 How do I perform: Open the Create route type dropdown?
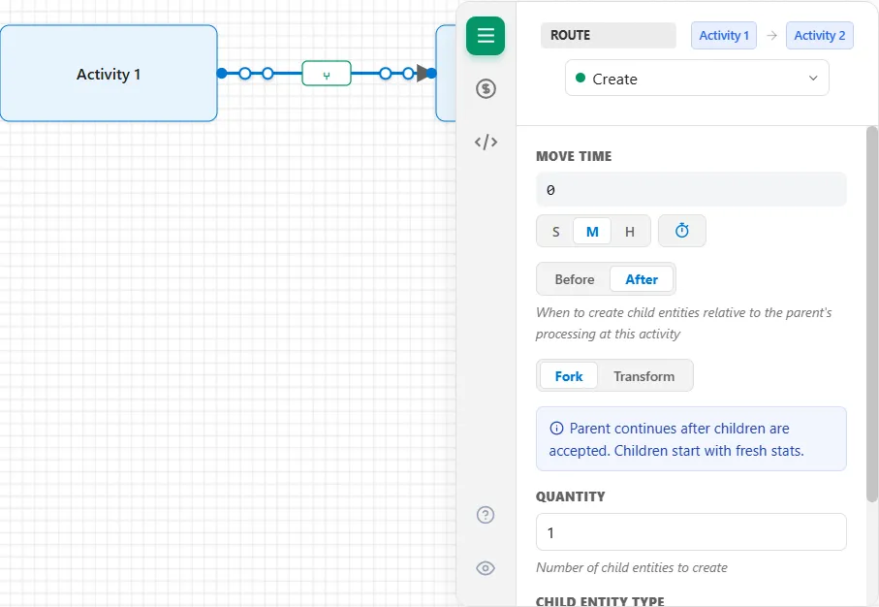(697, 78)
